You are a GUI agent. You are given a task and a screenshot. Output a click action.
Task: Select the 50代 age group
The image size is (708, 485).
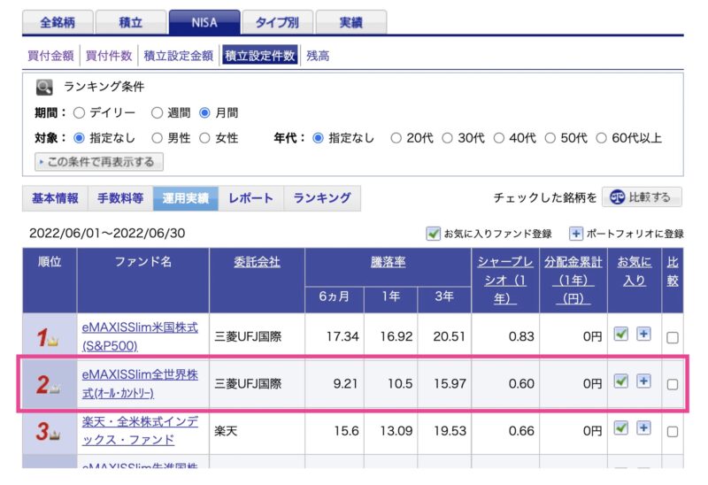(x=550, y=138)
